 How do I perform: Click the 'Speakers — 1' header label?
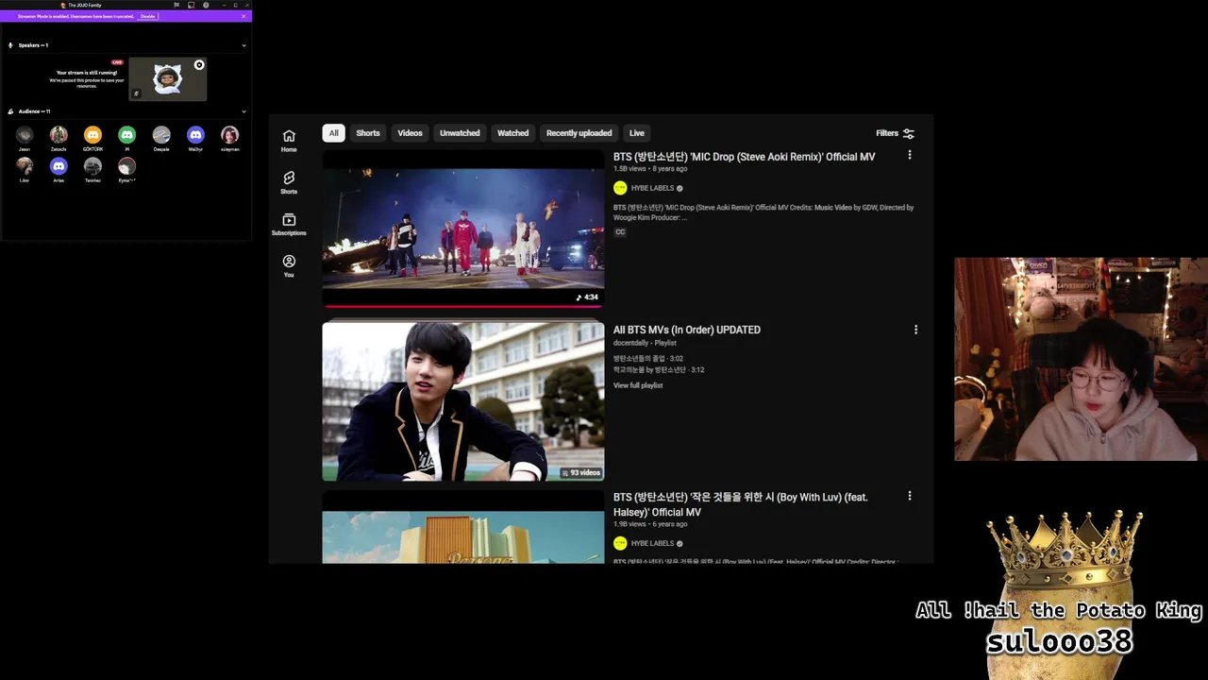33,45
